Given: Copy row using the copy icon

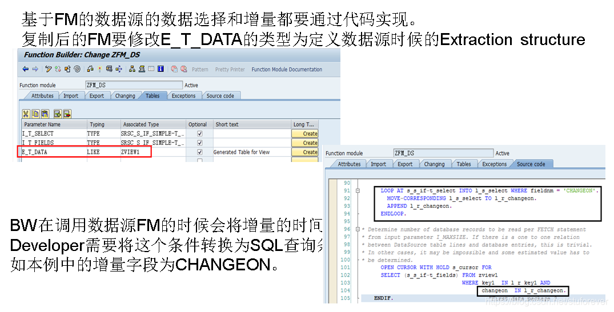Looking at the screenshot, I should coord(35,114).
